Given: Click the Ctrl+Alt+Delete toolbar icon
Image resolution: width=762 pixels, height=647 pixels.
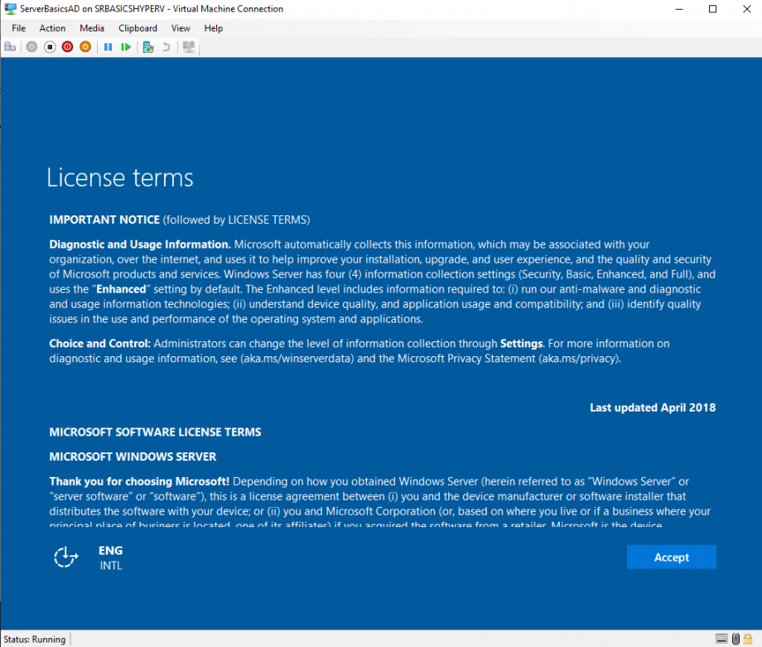Looking at the screenshot, I should [x=10, y=47].
